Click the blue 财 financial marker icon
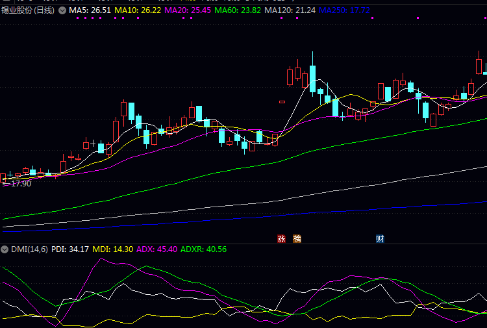The image size is (487, 328). (380, 238)
